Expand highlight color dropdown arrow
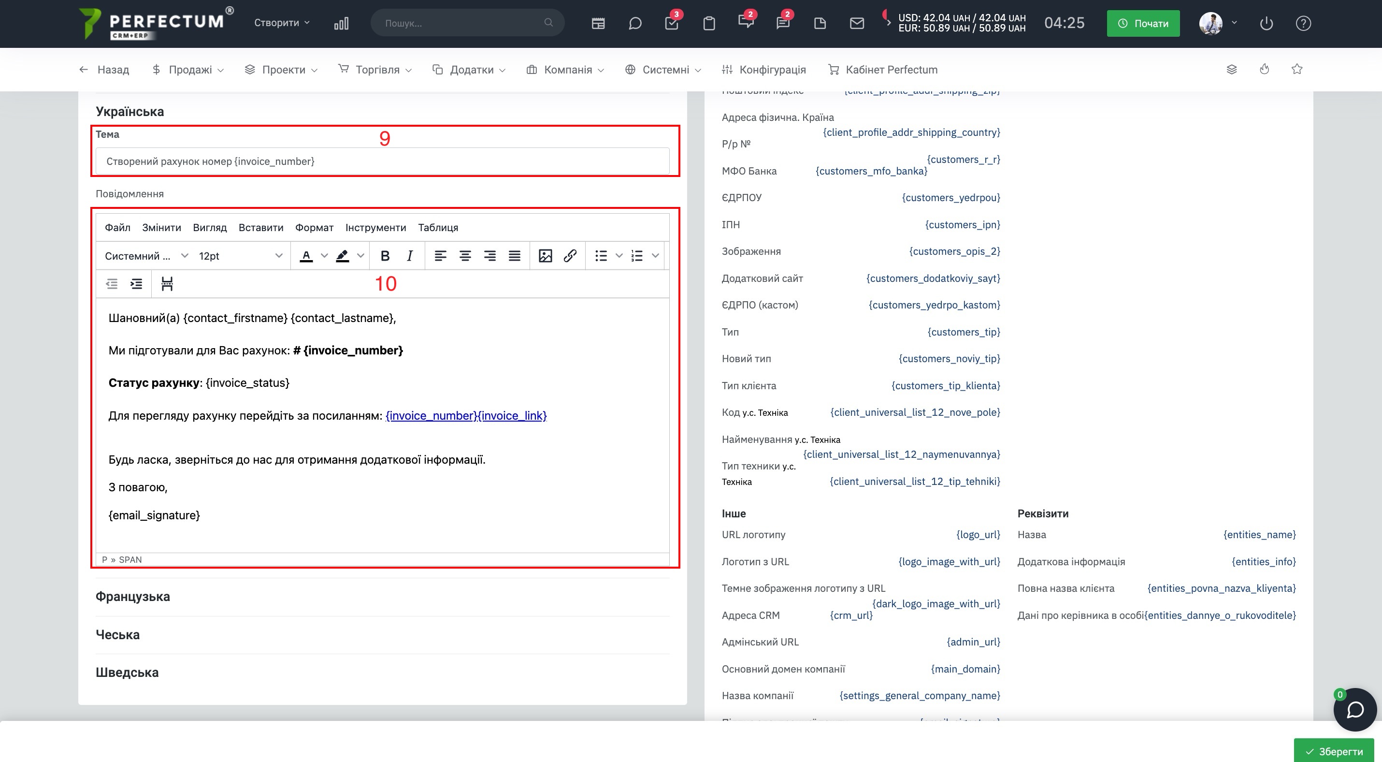1382x762 pixels. [x=360, y=256]
